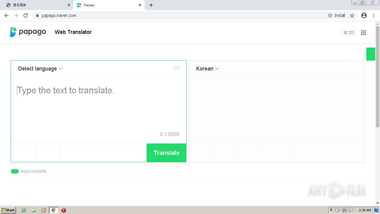Image resolution: width=380 pixels, height=214 pixels.
Task: Open Chrome profile account icon
Action: click(x=364, y=15)
